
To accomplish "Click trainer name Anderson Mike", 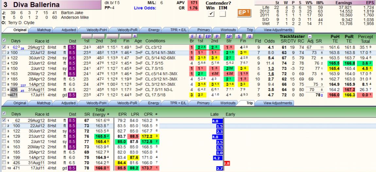I will coord(75,18).
